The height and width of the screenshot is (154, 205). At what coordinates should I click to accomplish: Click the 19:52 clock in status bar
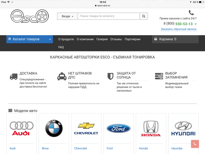103,2
